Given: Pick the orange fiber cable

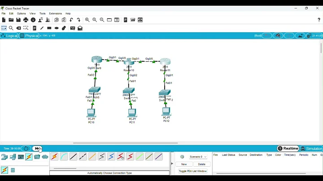Looking at the screenshot, I should [x=92, y=157].
